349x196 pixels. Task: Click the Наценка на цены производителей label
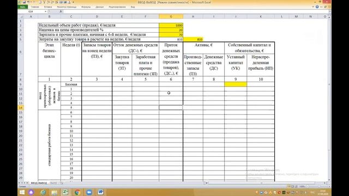[x=99, y=30]
